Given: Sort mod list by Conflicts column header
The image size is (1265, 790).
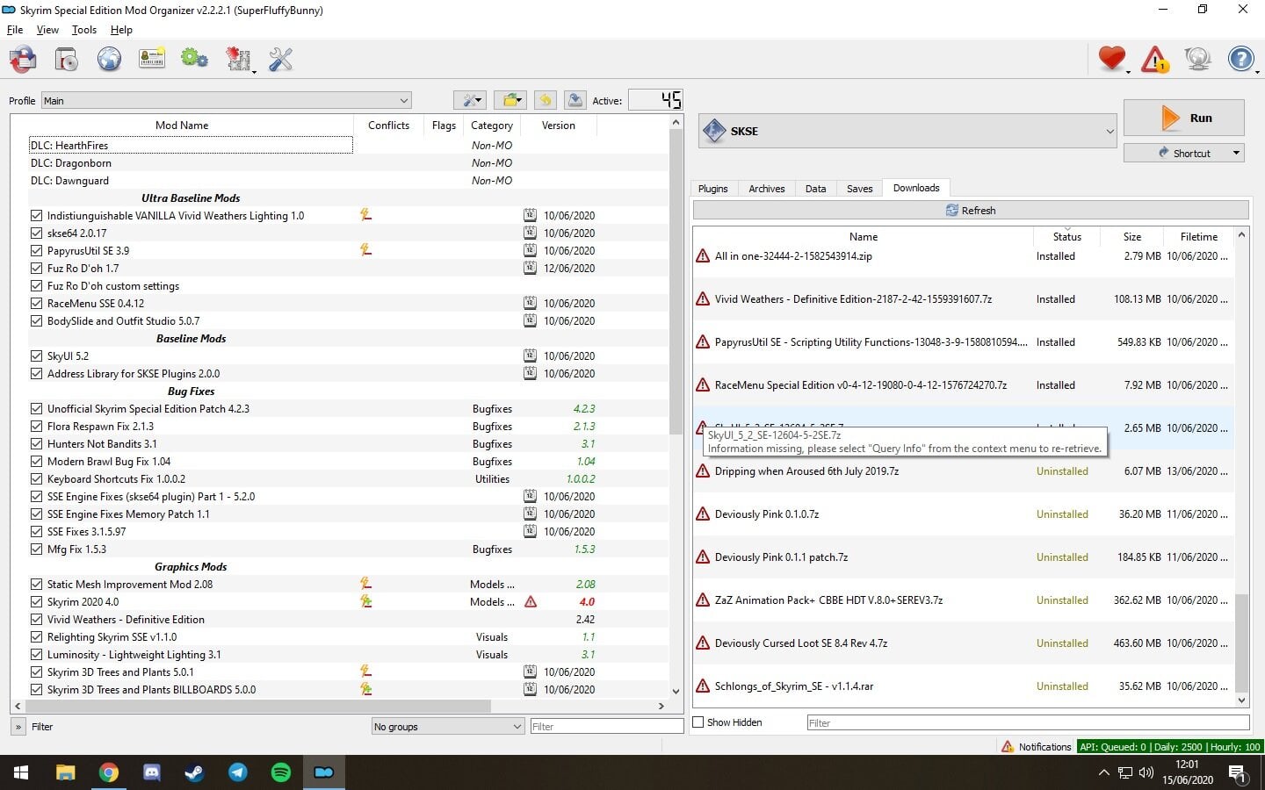Looking at the screenshot, I should coord(388,126).
